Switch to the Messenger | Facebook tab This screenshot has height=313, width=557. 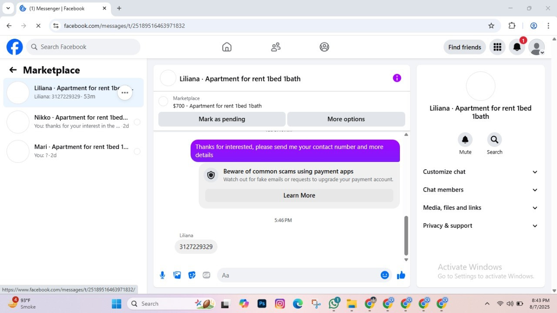[63, 8]
